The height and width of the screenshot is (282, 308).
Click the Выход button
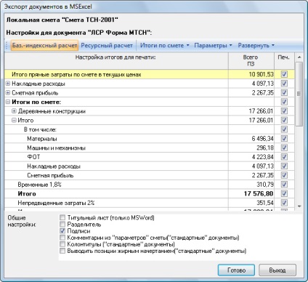tap(277, 270)
